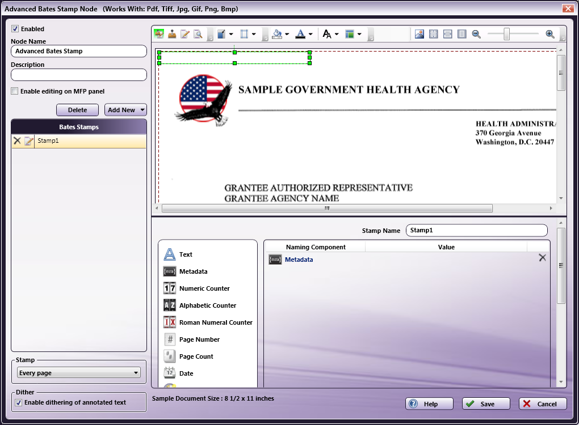This screenshot has width=579, height=425.
Task: Check Enable editing on MFP panel
Action: pyautogui.click(x=15, y=91)
